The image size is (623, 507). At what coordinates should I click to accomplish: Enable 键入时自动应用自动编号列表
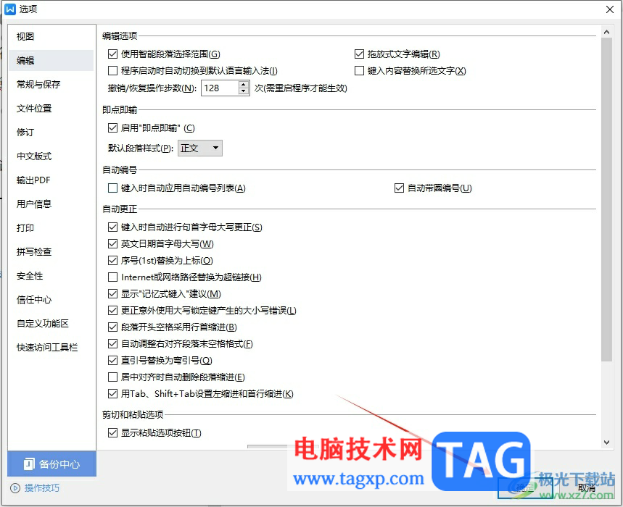coord(113,188)
